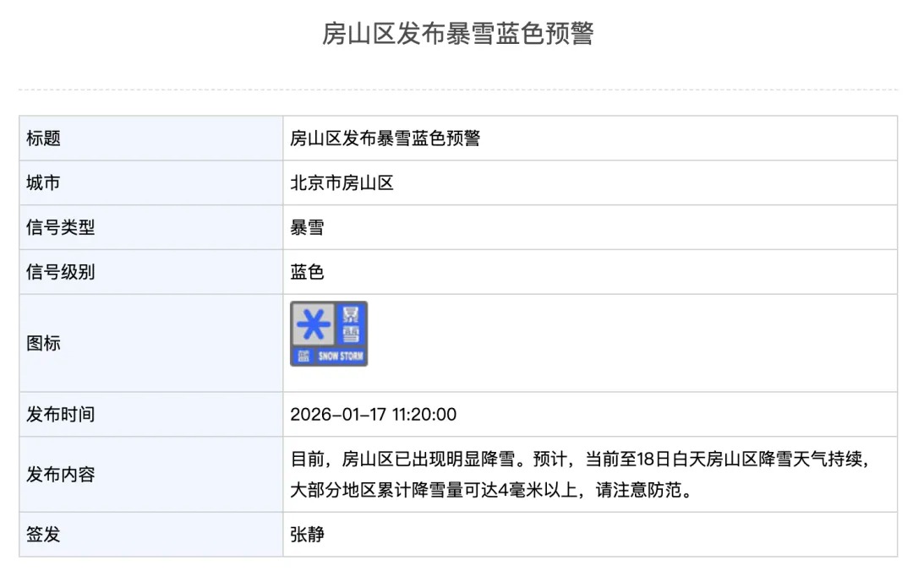Click the warning content paragraph about snowfall
The height and width of the screenshot is (582, 913).
click(579, 475)
